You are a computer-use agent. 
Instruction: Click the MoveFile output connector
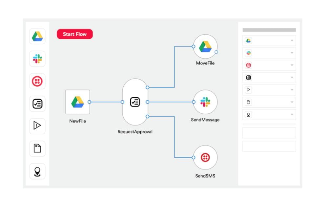coord(216,52)
